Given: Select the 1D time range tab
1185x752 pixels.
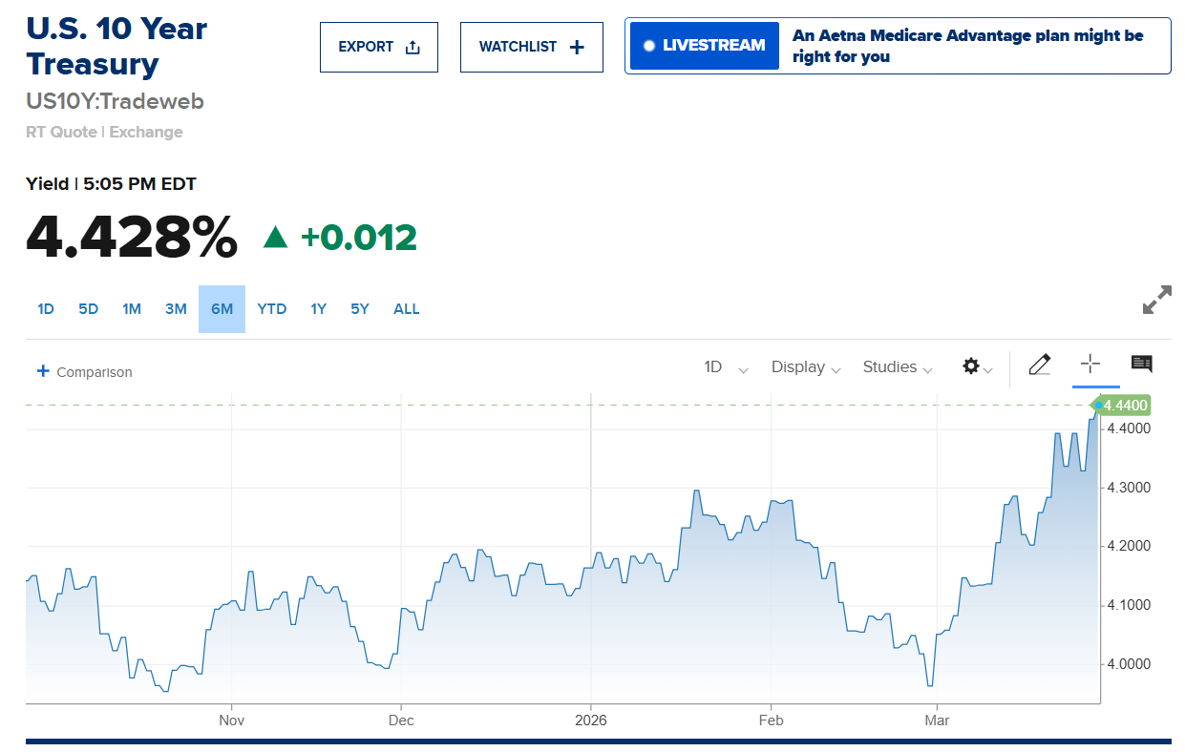Looking at the screenshot, I should [x=46, y=309].
